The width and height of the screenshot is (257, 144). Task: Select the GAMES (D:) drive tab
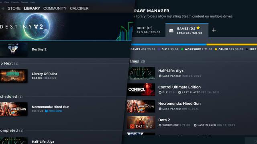(187, 30)
